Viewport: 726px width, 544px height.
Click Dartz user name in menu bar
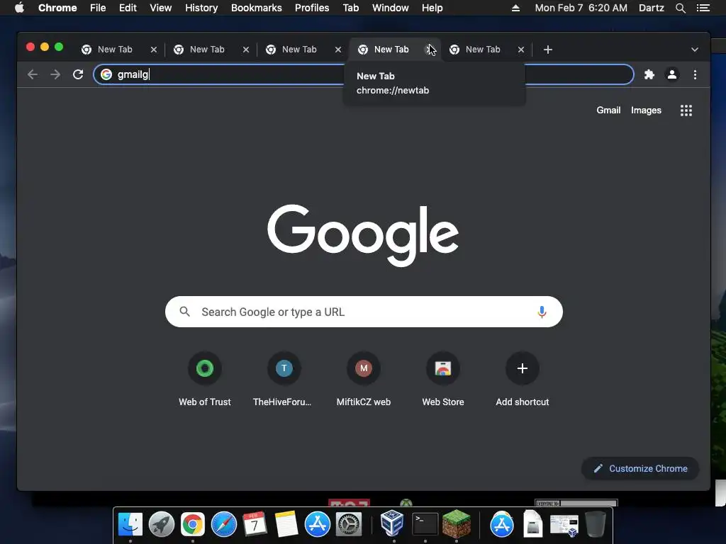[651, 8]
